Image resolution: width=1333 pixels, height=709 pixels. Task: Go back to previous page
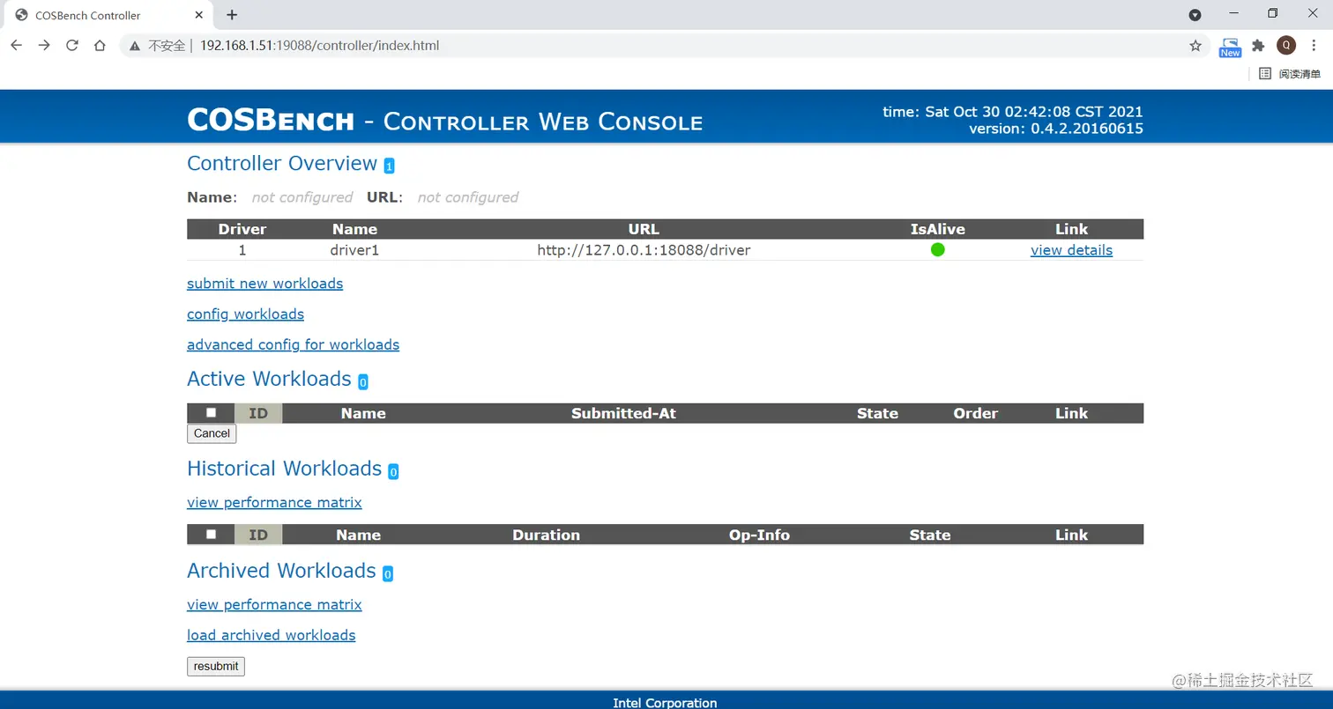[x=16, y=45]
